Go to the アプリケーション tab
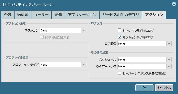Image resolution: width=178 pixels, height=94 pixels. (x=82, y=15)
